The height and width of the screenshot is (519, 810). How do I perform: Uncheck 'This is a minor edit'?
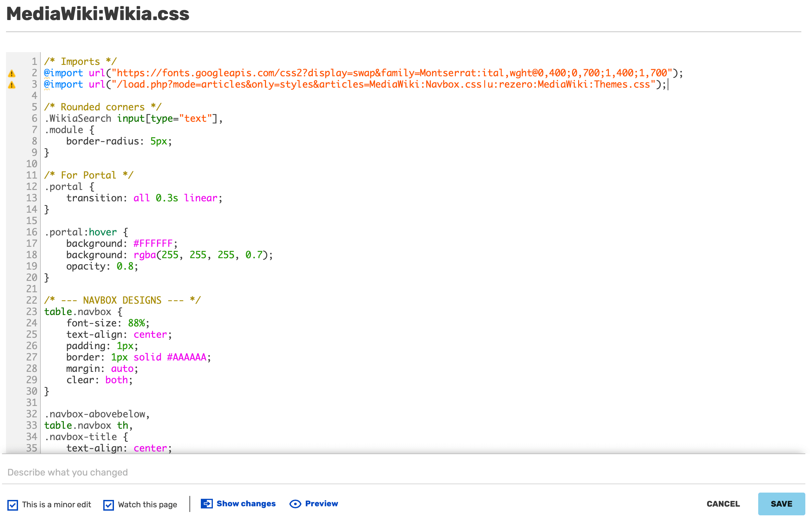[x=13, y=505]
